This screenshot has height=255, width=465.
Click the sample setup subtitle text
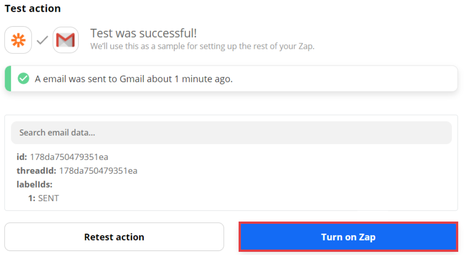point(202,46)
